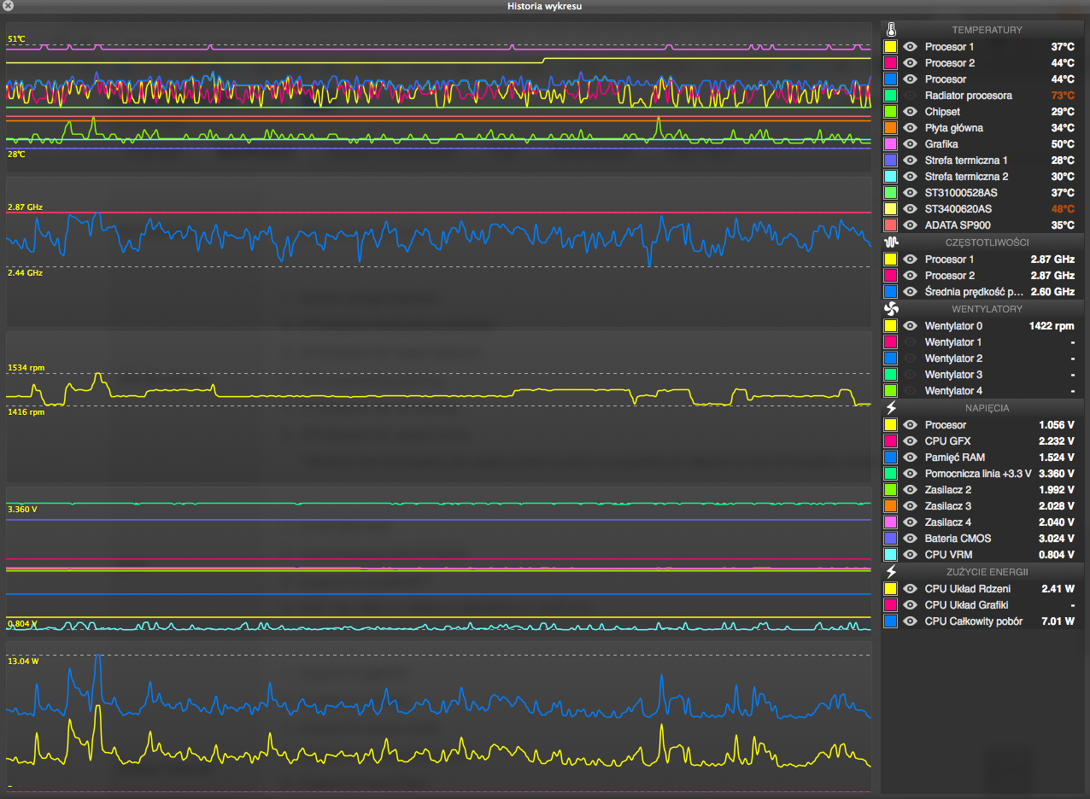Click the 3.024 V Bateria CMOS value
The image size is (1090, 799).
point(1057,539)
